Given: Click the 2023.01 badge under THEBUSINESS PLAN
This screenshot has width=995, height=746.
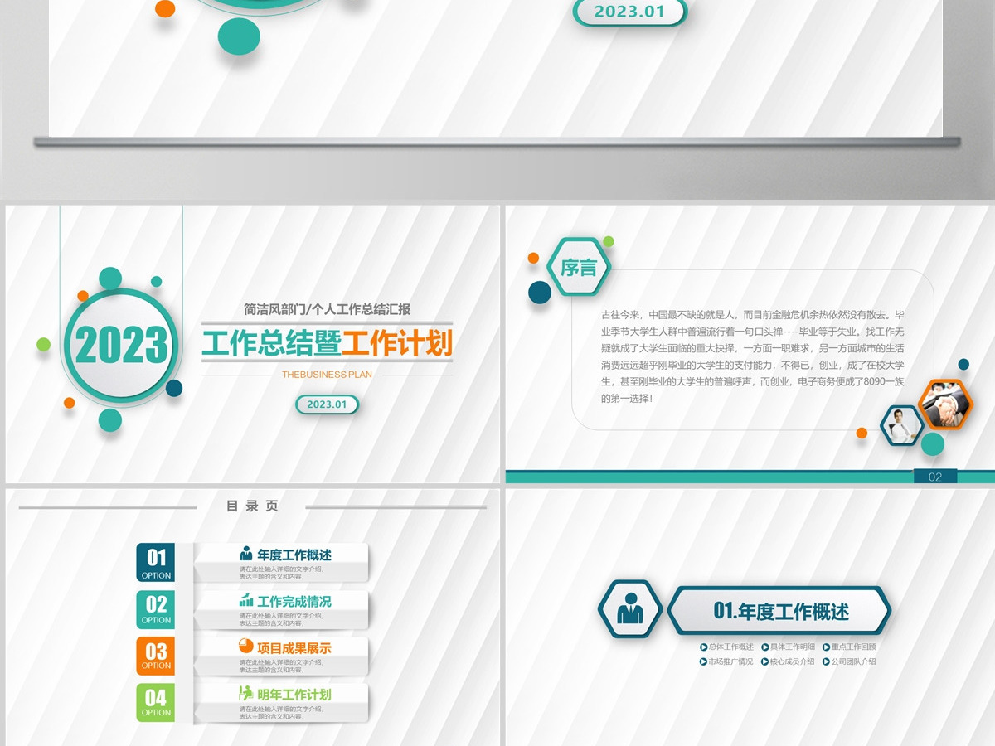Looking at the screenshot, I should [327, 404].
